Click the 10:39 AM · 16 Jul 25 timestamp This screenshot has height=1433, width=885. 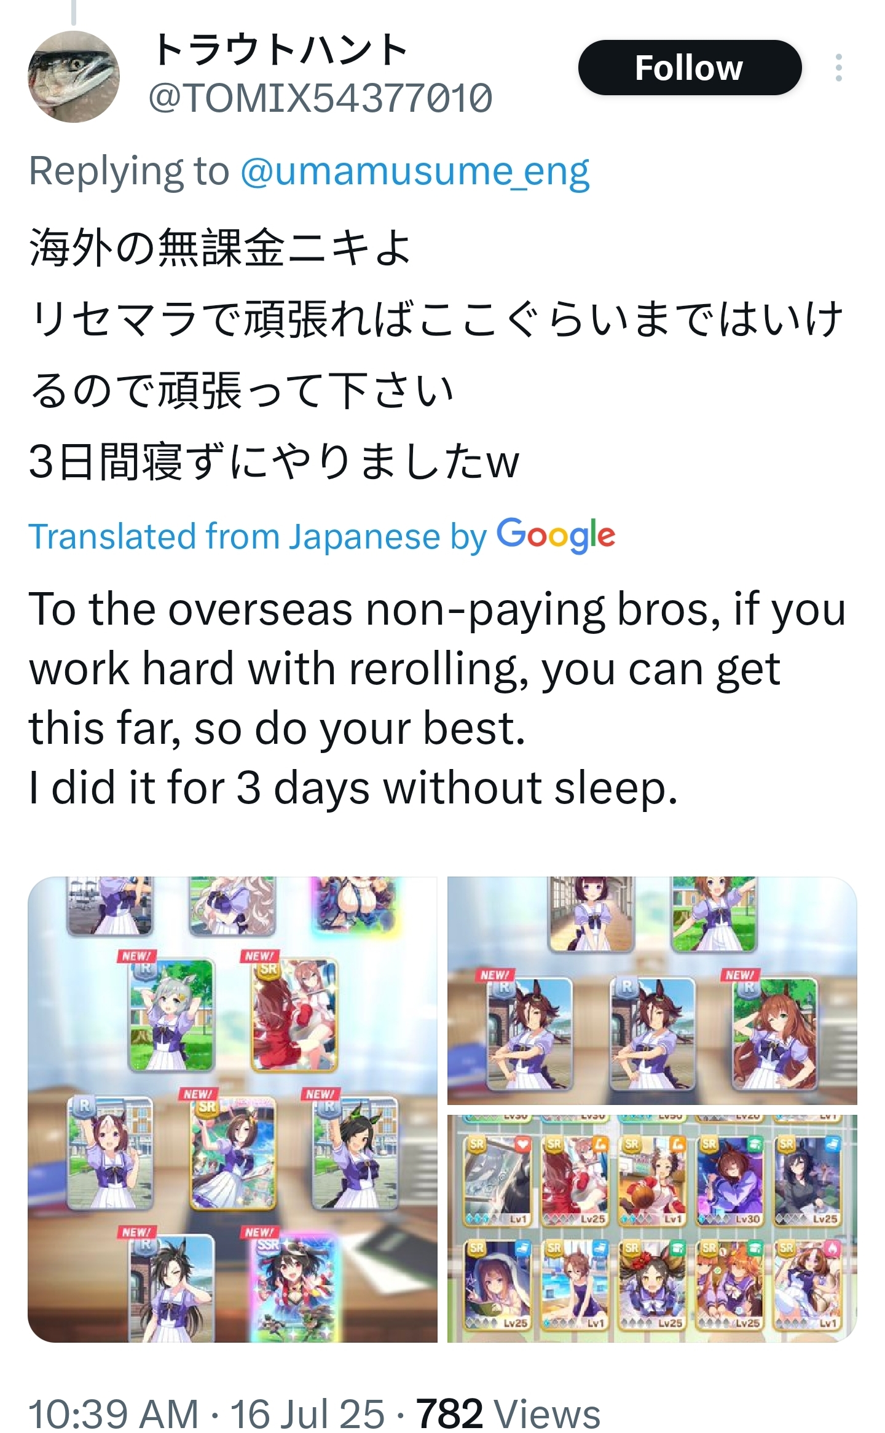point(206,1413)
